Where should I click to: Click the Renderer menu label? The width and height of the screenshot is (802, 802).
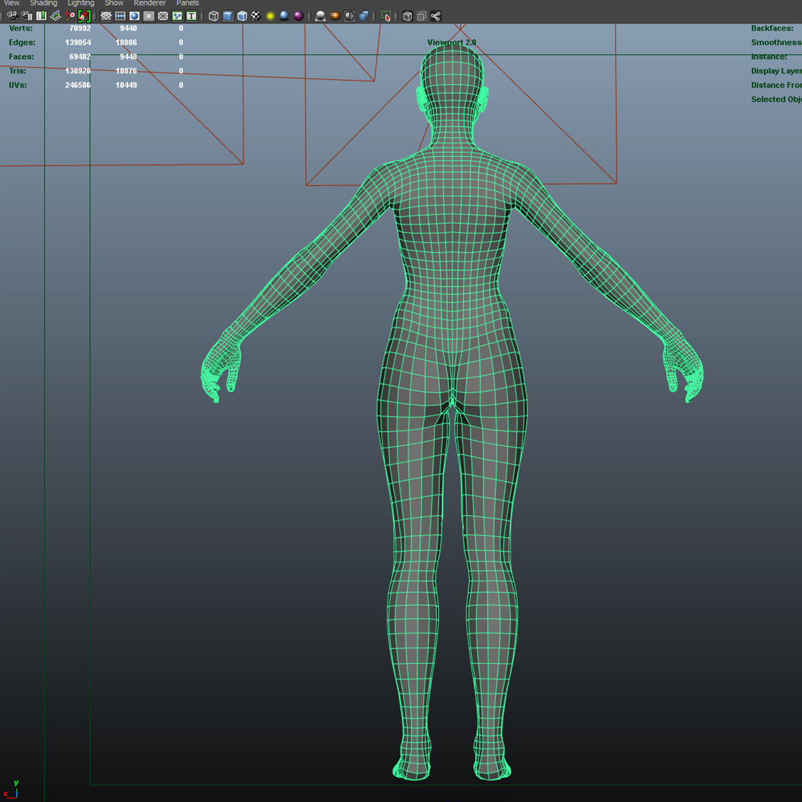click(x=149, y=3)
